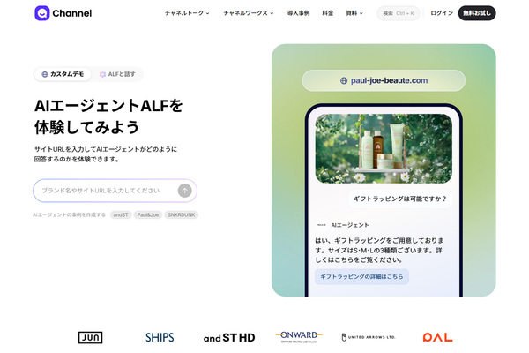Image resolution: width=529 pixels, height=353 pixels.
Task: Click the globe icon beside paul-joe-beaute.com
Action: pos(344,80)
